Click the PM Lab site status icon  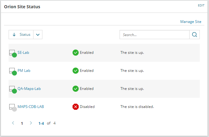13,71
